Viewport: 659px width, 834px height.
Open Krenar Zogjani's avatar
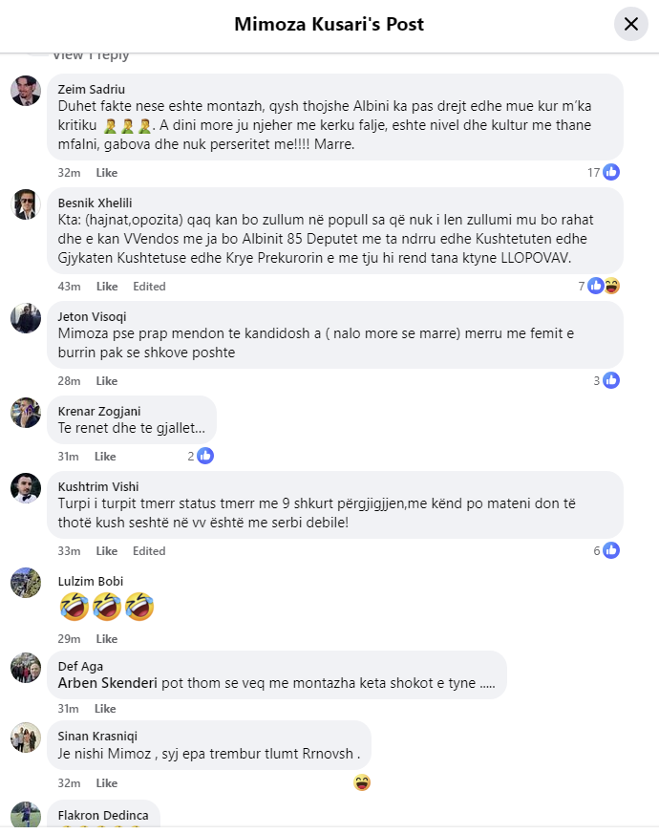26,413
